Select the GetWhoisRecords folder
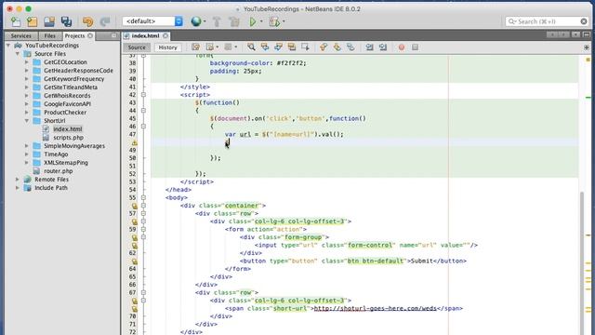 coord(67,95)
